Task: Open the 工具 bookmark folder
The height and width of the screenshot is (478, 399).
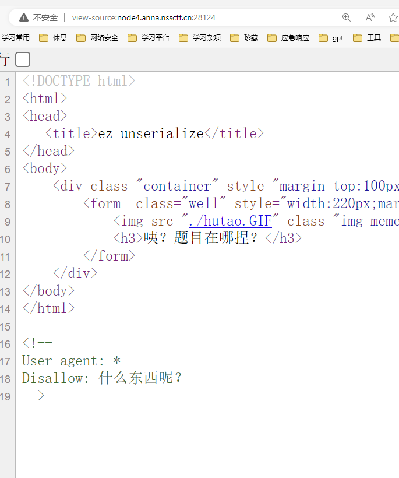Action: (x=367, y=37)
